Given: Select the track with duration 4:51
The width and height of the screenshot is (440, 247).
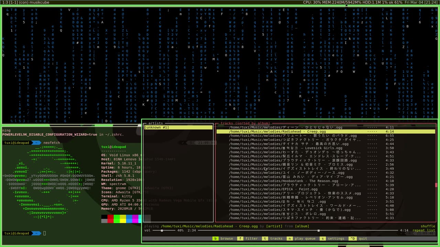Looking at the screenshot, I should (x=326, y=156).
